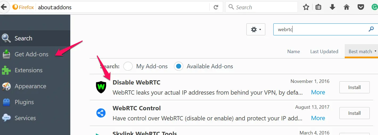378x135 pixels.
Task: Open the More link for WebRTC Control
Action: pos(318,118)
